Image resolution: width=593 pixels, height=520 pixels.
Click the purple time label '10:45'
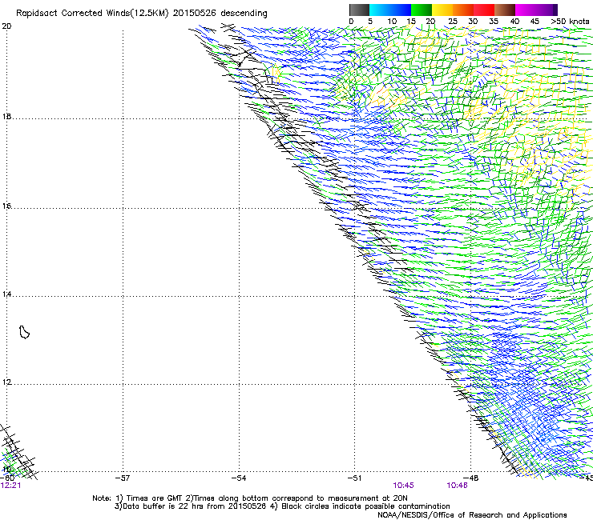click(403, 486)
